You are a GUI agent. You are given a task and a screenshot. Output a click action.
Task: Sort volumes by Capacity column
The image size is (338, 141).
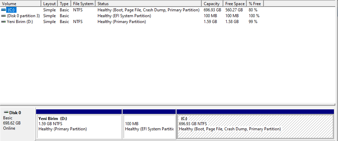tap(212, 4)
